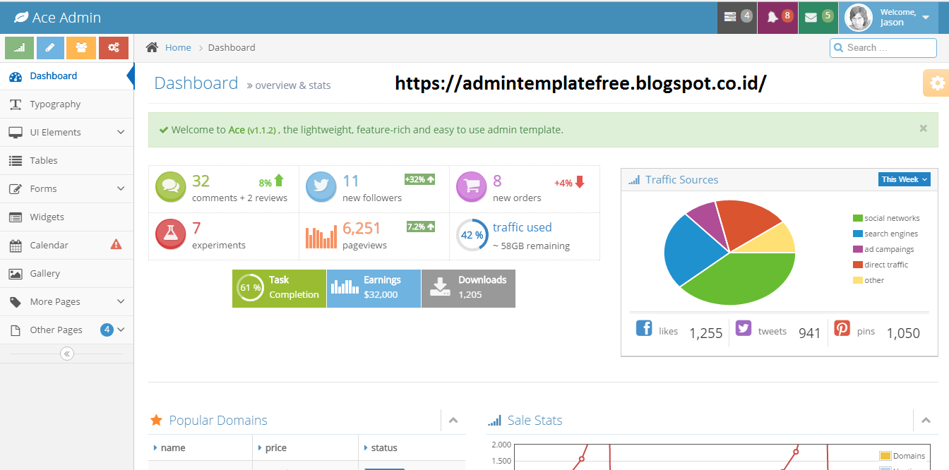Click the Earnings $32,000 button
The height and width of the screenshot is (470, 949).
coord(374,288)
